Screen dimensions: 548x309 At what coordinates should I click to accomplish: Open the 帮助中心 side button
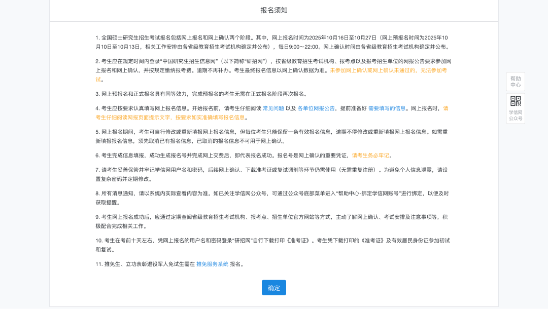[515, 82]
